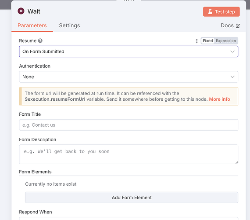
Task: Open the Resume dropdown On Form Submitted
Action: [129, 51]
